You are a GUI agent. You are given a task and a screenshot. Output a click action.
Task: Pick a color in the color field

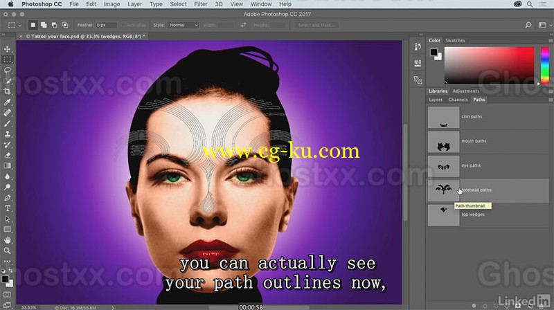pyautogui.click(x=489, y=65)
